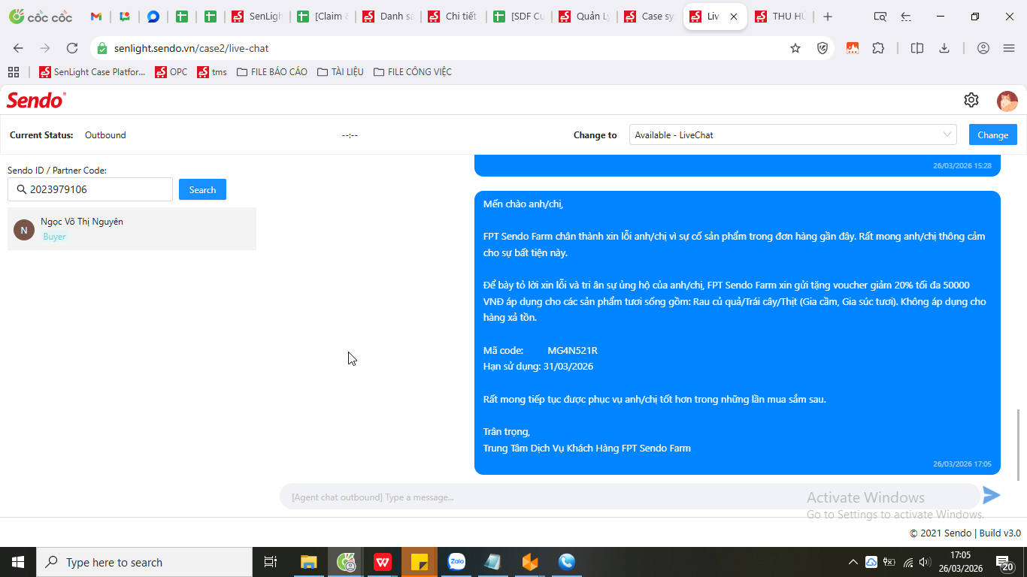This screenshot has width=1027, height=577.
Task: Open the apps grid in the bookmarks bar
Action: point(13,72)
